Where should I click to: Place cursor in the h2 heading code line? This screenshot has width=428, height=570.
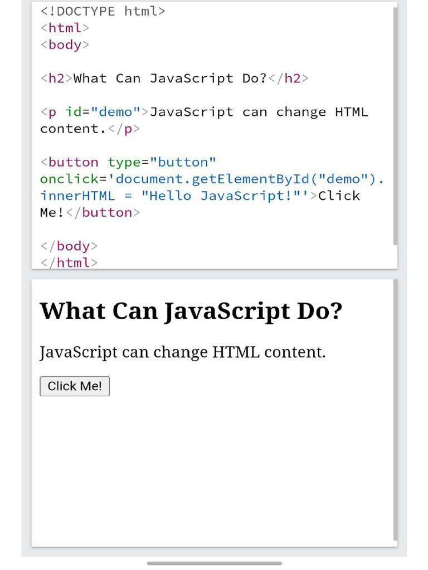pyautogui.click(x=174, y=78)
